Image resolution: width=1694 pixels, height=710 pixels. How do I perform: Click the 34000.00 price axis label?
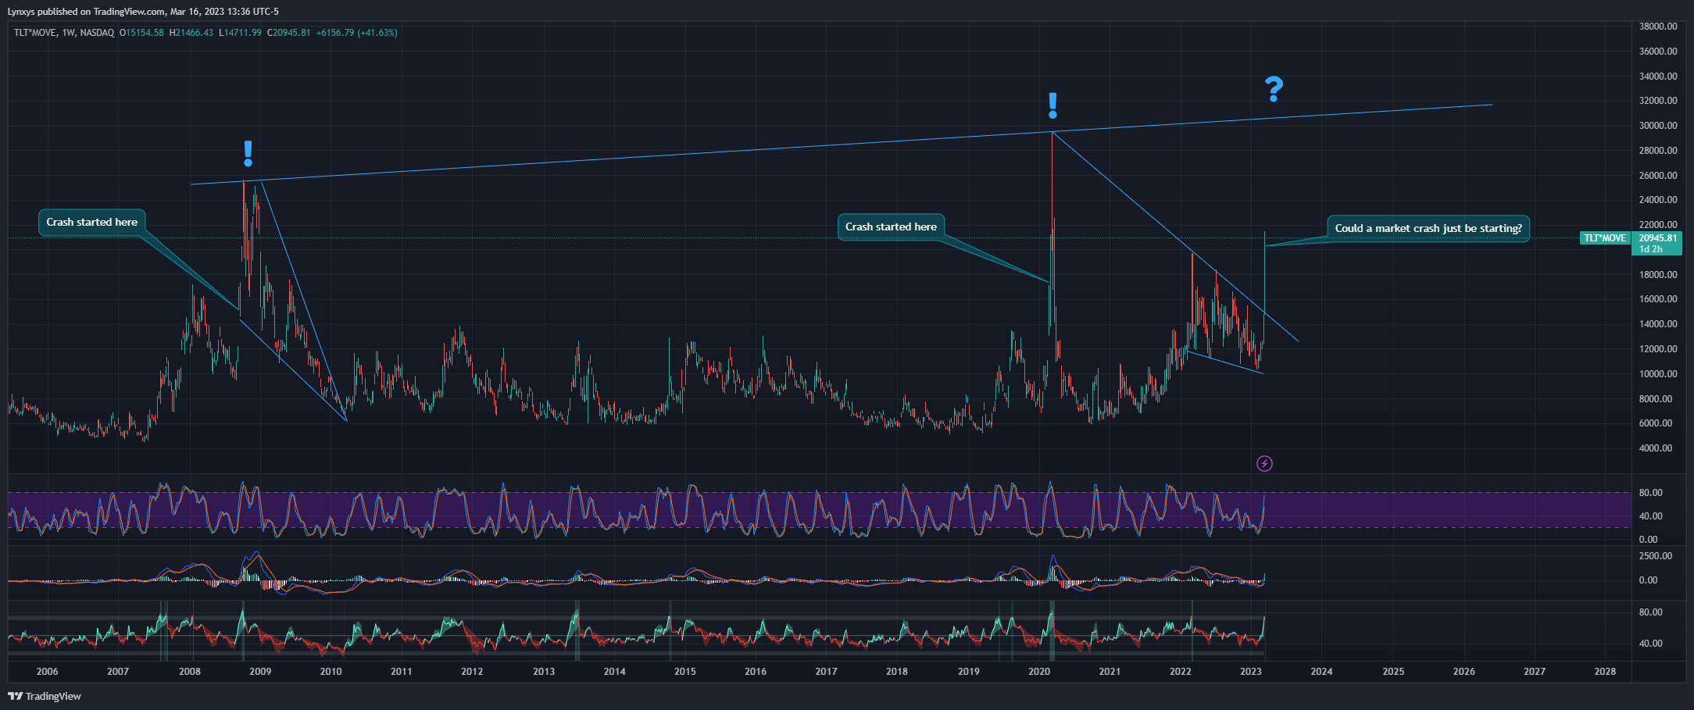pyautogui.click(x=1658, y=77)
